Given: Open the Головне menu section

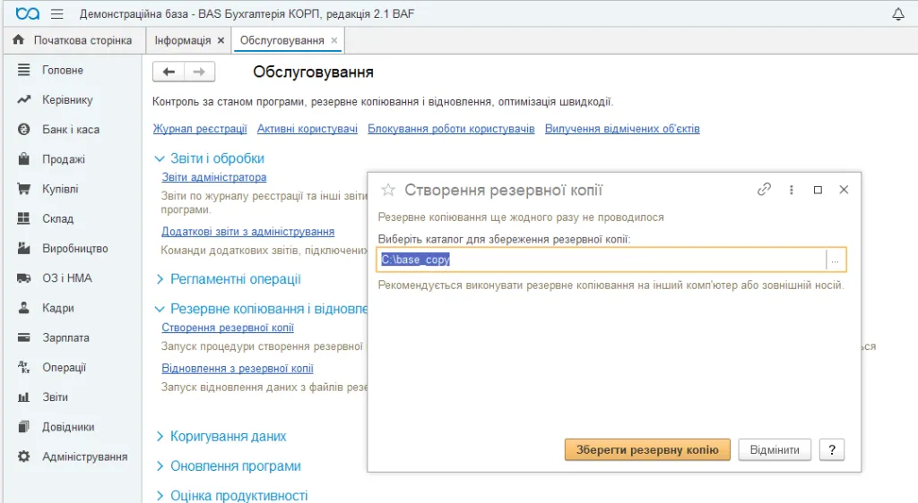Looking at the screenshot, I should (63, 70).
